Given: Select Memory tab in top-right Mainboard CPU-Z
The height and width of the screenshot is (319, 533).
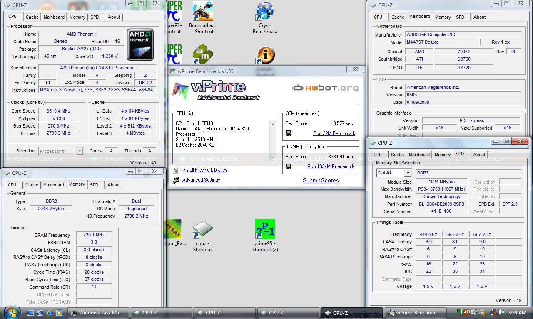Looking at the screenshot, I should [x=443, y=17].
